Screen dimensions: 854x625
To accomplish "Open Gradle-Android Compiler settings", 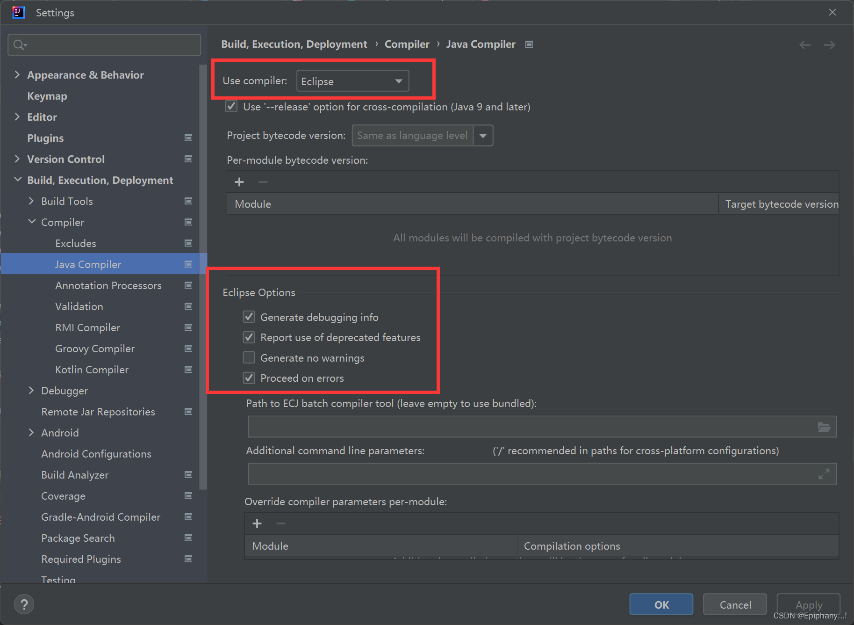I will pos(100,517).
